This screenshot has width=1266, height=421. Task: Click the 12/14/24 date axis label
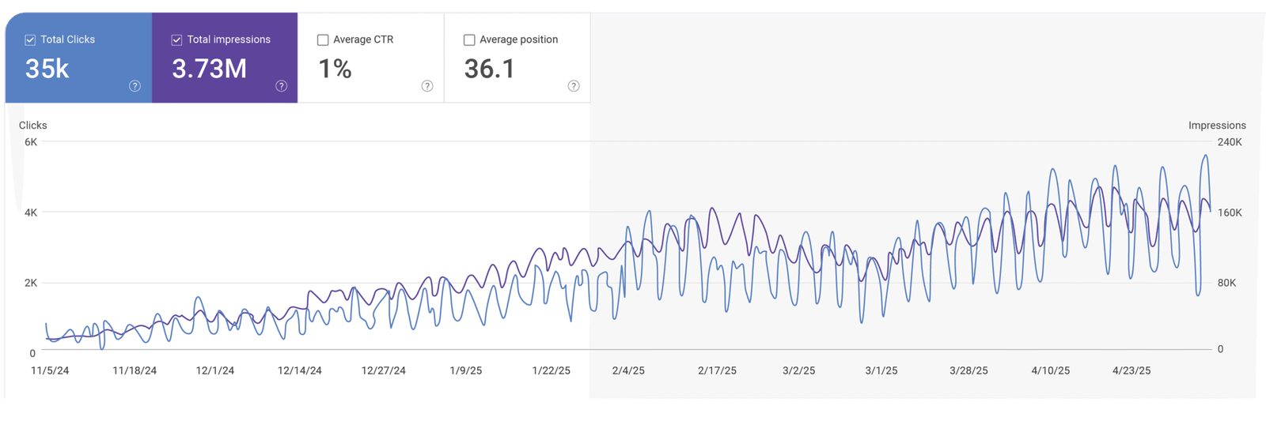pyautogui.click(x=300, y=370)
